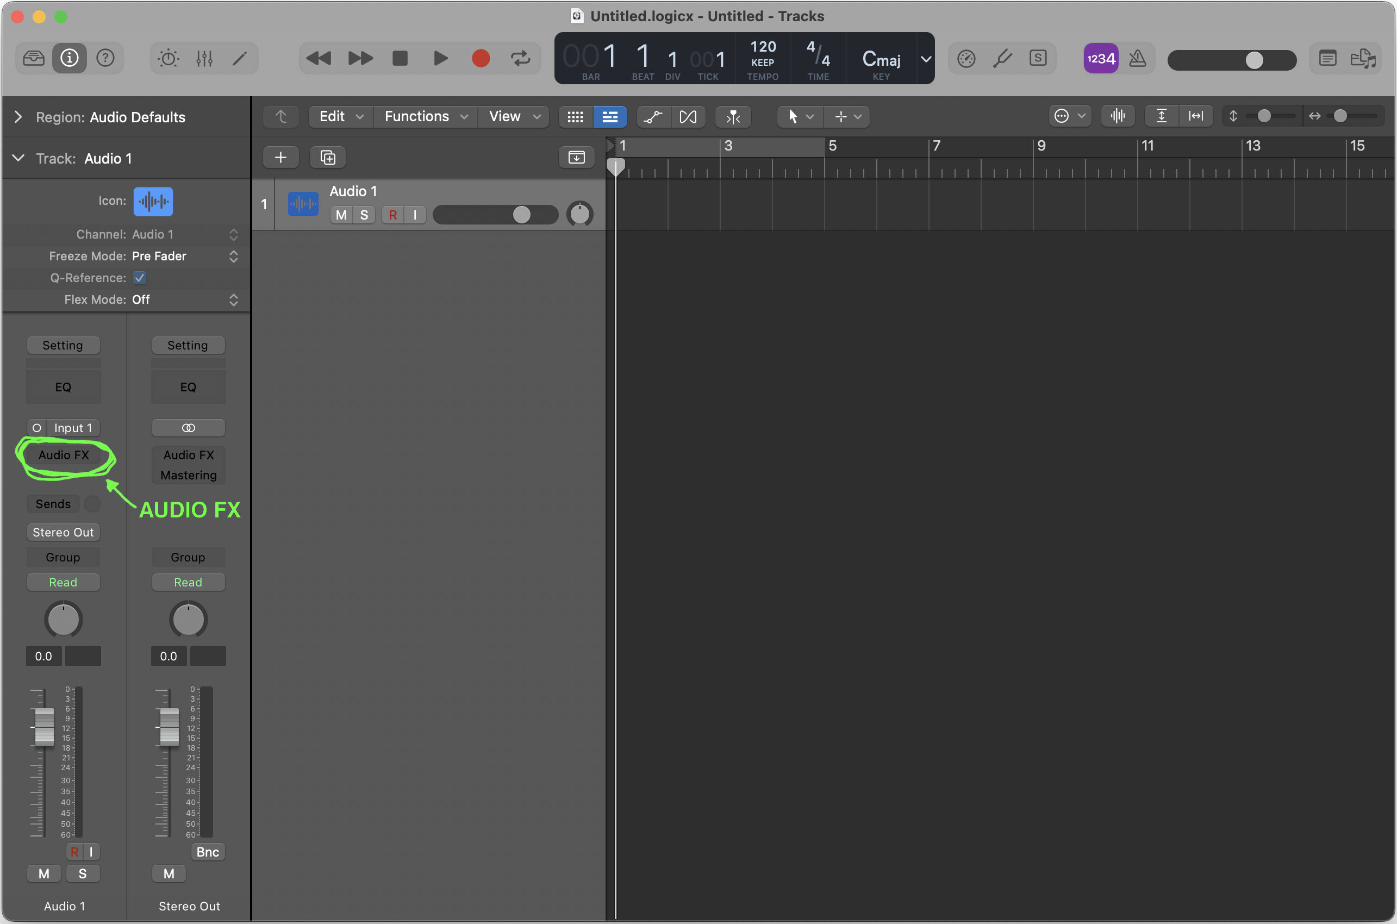Image resolution: width=1397 pixels, height=924 pixels.
Task: Toggle Cycle mode loop button
Action: tap(520, 58)
